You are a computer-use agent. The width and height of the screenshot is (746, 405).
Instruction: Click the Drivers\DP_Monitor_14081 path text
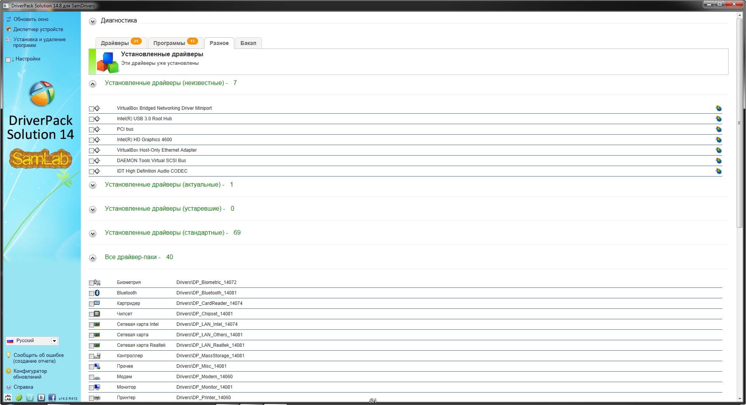(x=204, y=387)
